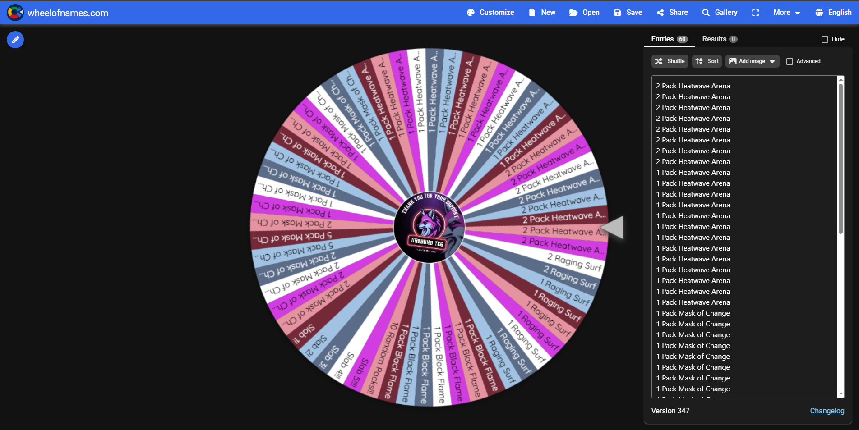
Task: Save the current wheel
Action: click(628, 13)
